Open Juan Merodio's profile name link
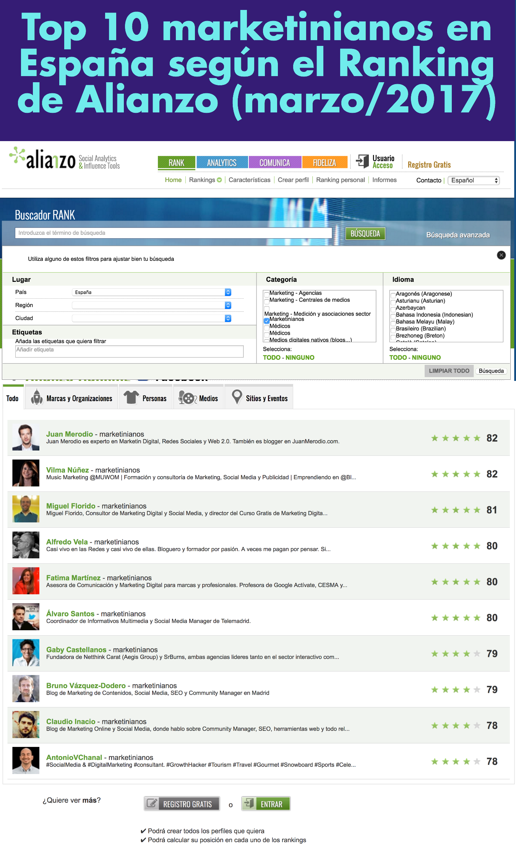Viewport: 516px width, 849px height. click(70, 434)
